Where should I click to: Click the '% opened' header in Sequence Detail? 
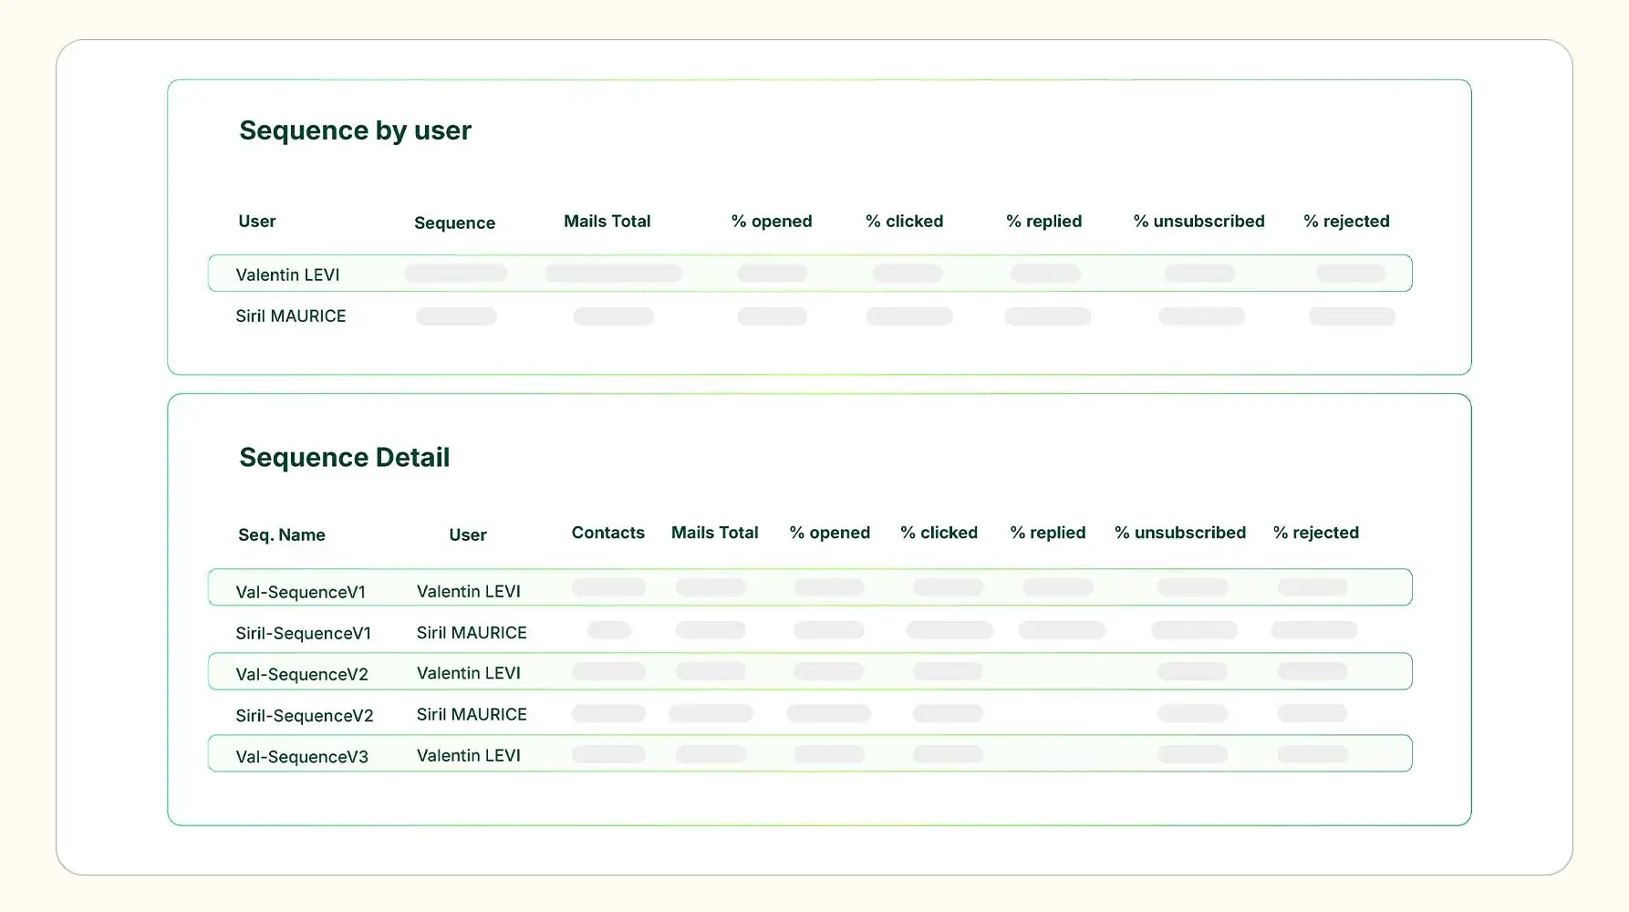coord(829,533)
